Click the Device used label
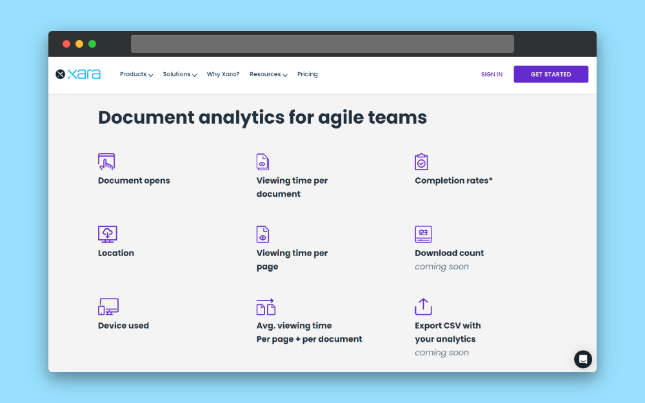 123,326
